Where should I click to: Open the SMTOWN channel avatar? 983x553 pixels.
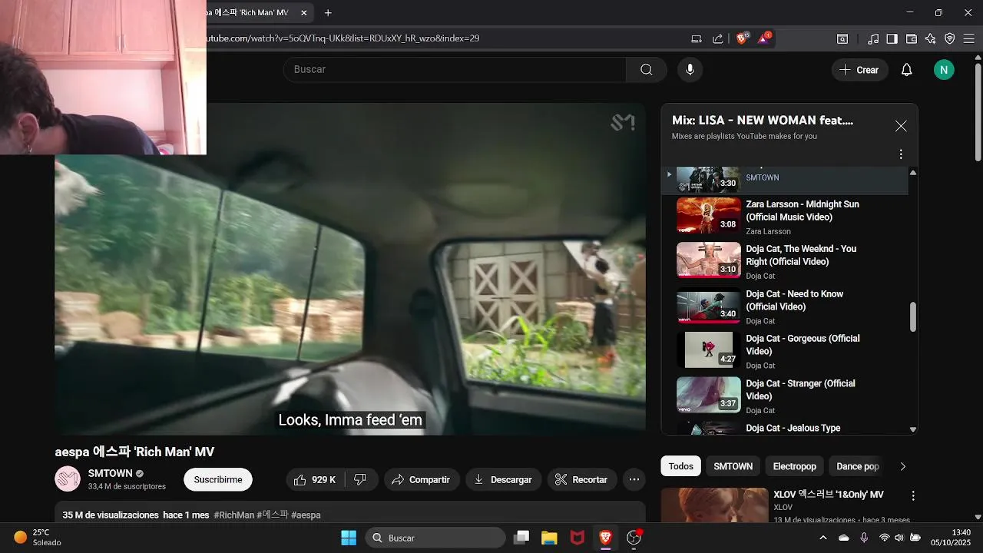[68, 479]
